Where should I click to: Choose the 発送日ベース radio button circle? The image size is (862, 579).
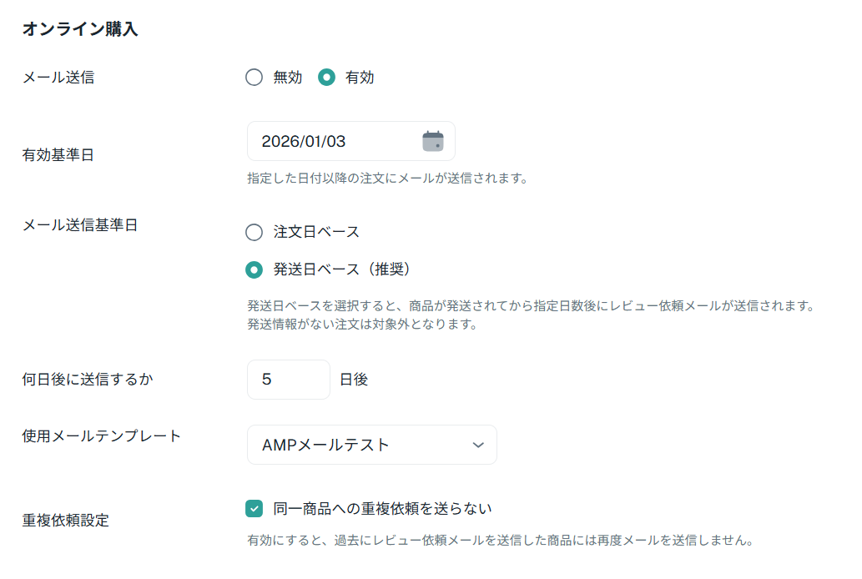coord(255,269)
